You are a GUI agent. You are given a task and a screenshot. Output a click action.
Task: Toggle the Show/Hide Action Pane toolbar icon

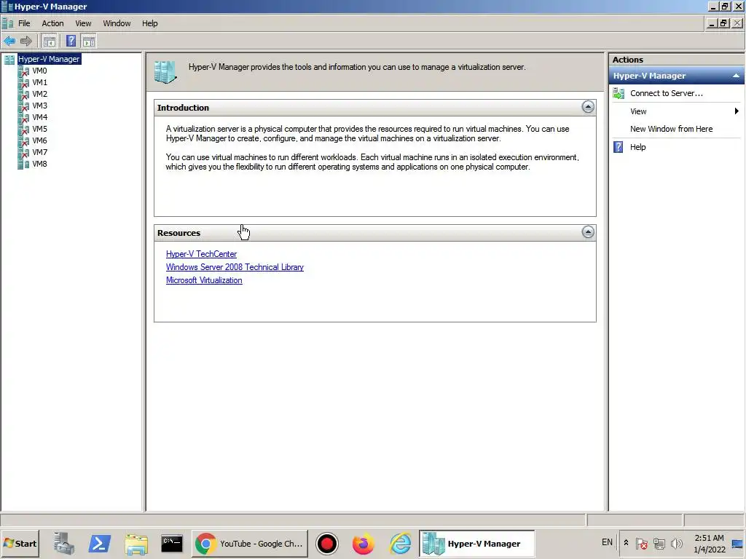89,41
